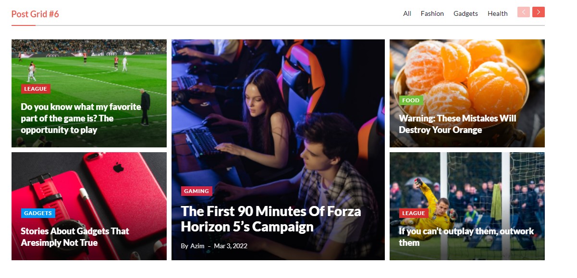Click the next arrow in Post Grid
The image size is (577, 278).
pyautogui.click(x=538, y=12)
